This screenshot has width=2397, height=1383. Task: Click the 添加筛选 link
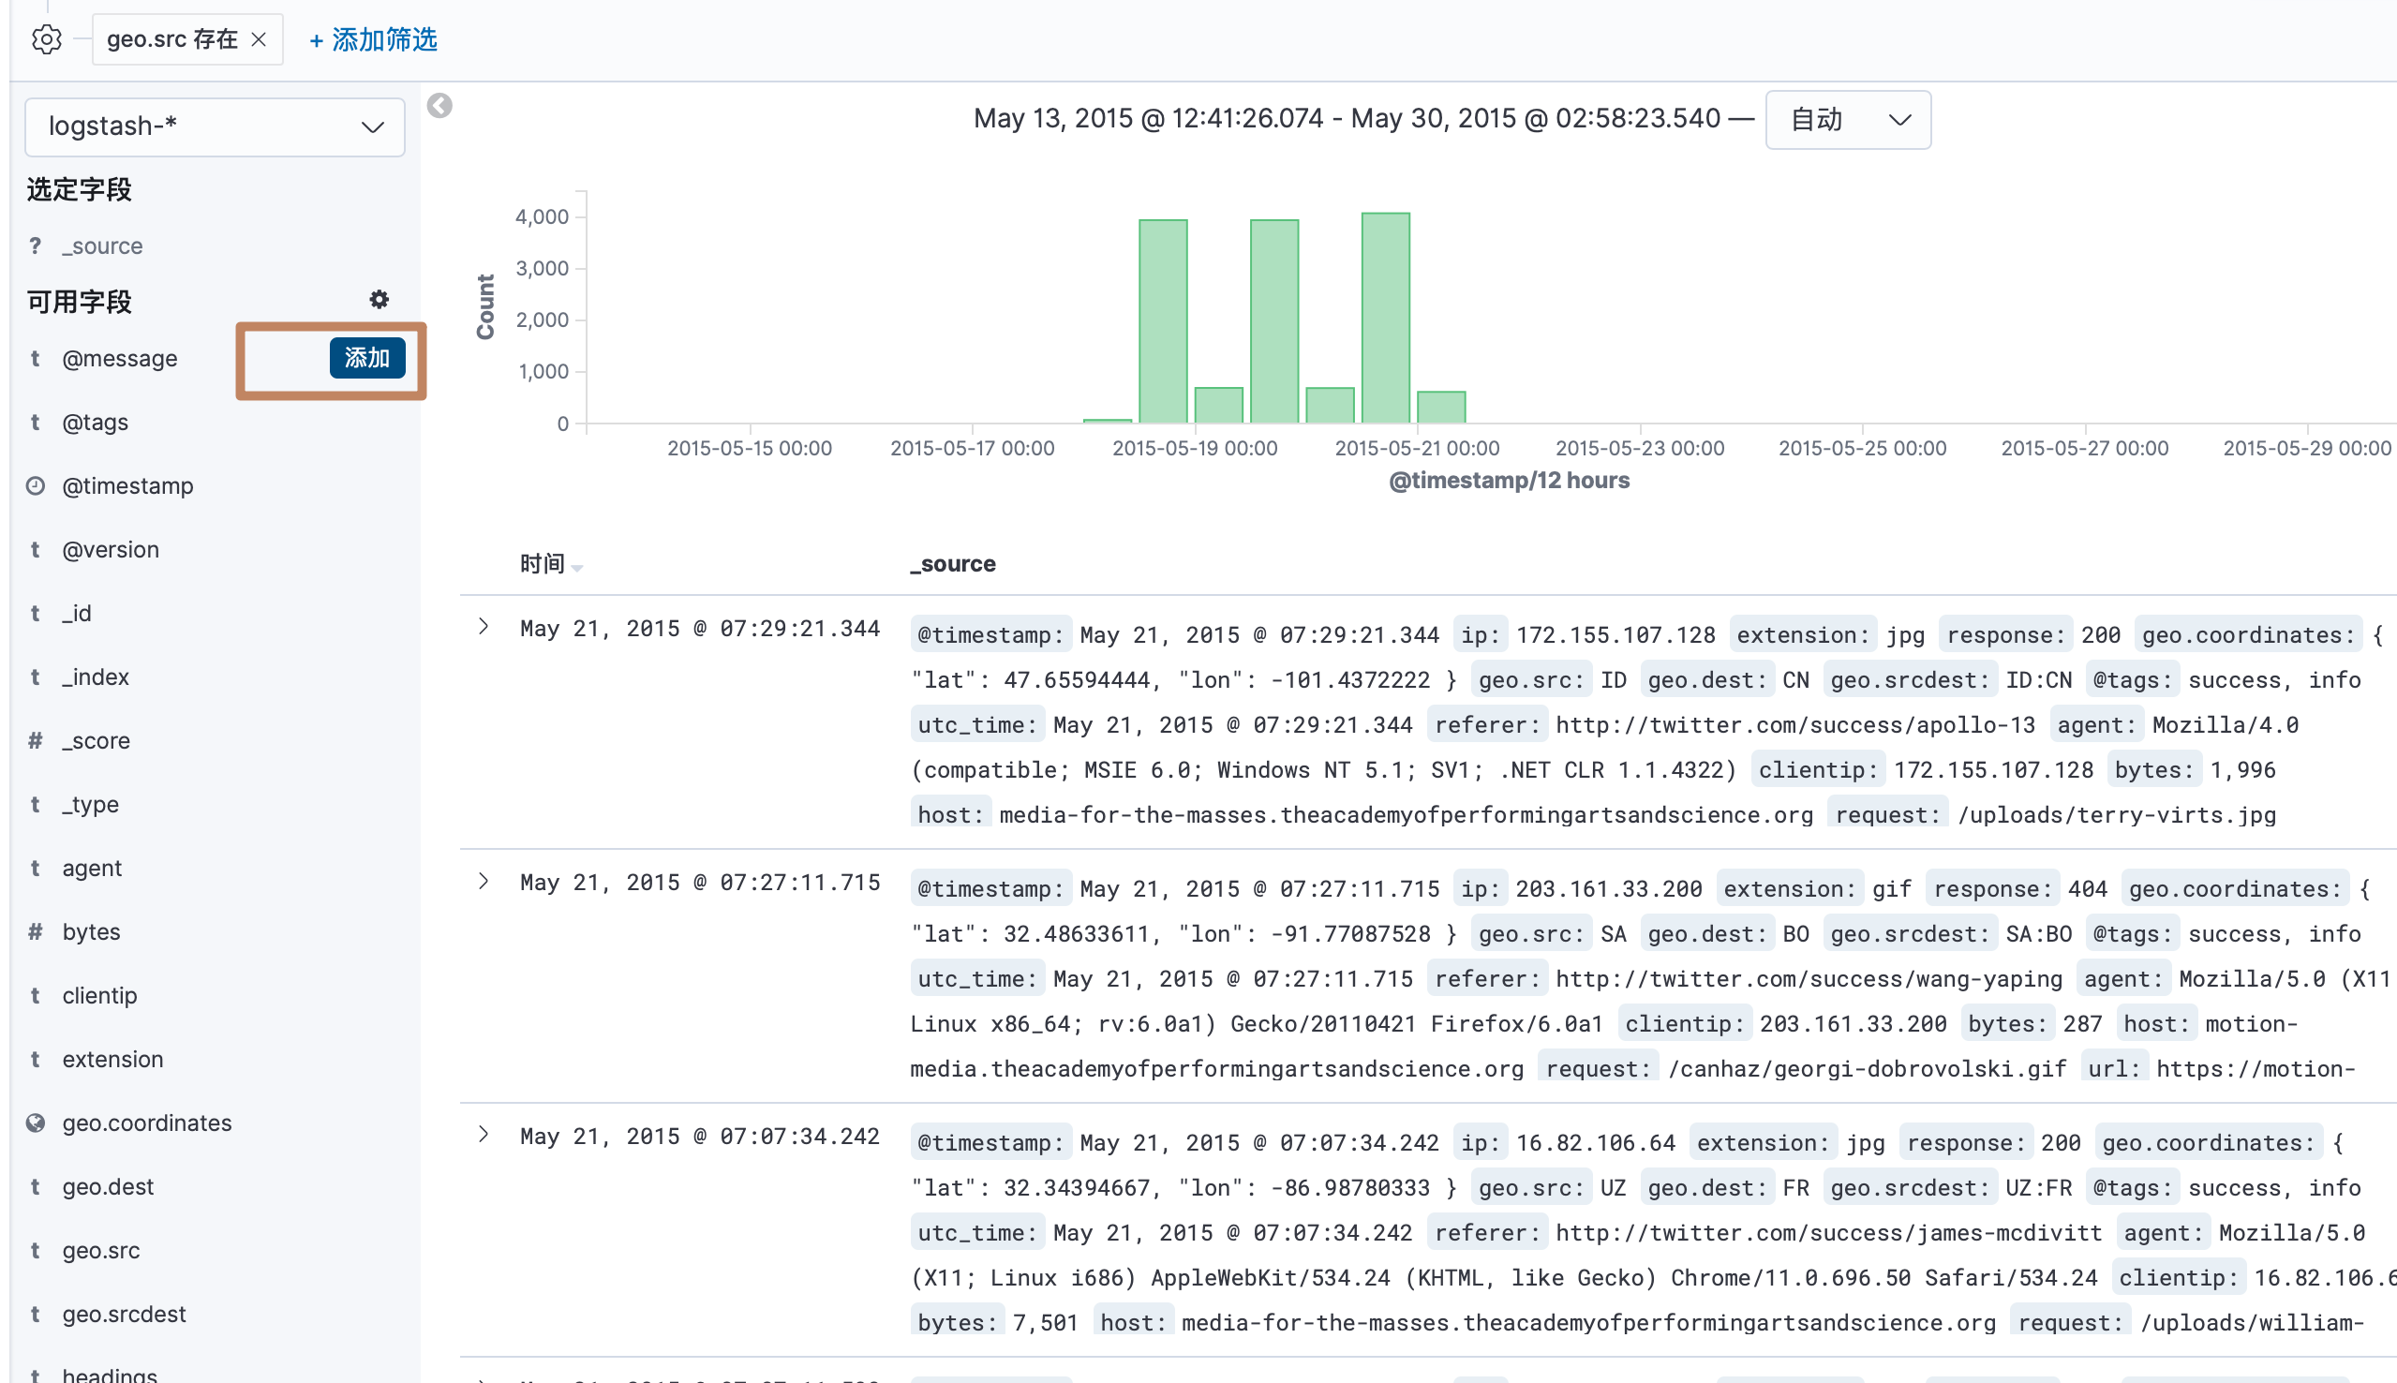[x=373, y=39]
